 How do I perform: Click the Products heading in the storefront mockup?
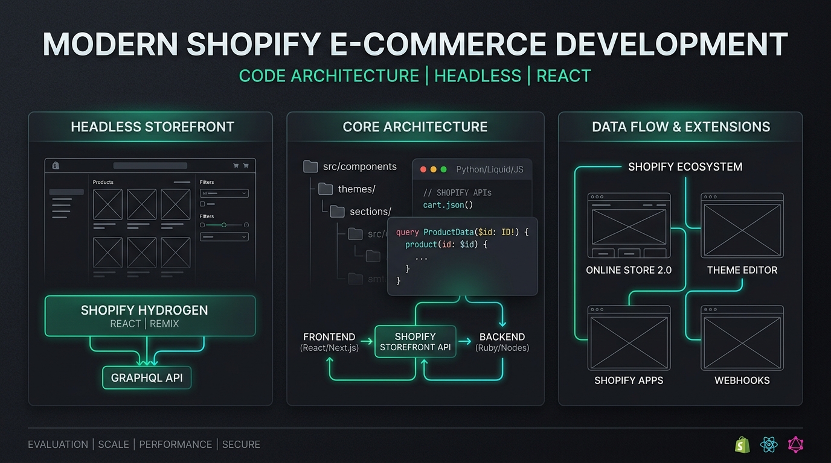coord(103,182)
